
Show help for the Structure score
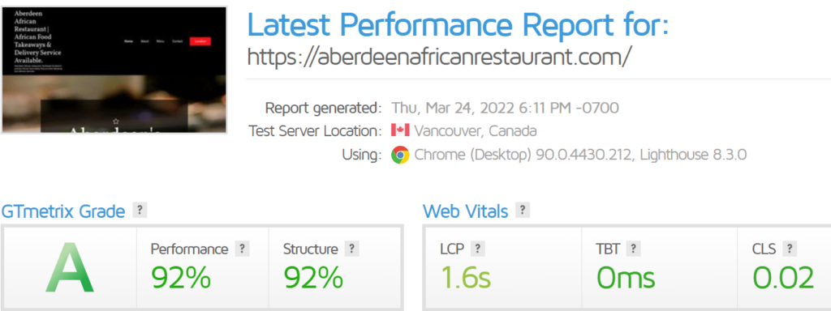(352, 249)
